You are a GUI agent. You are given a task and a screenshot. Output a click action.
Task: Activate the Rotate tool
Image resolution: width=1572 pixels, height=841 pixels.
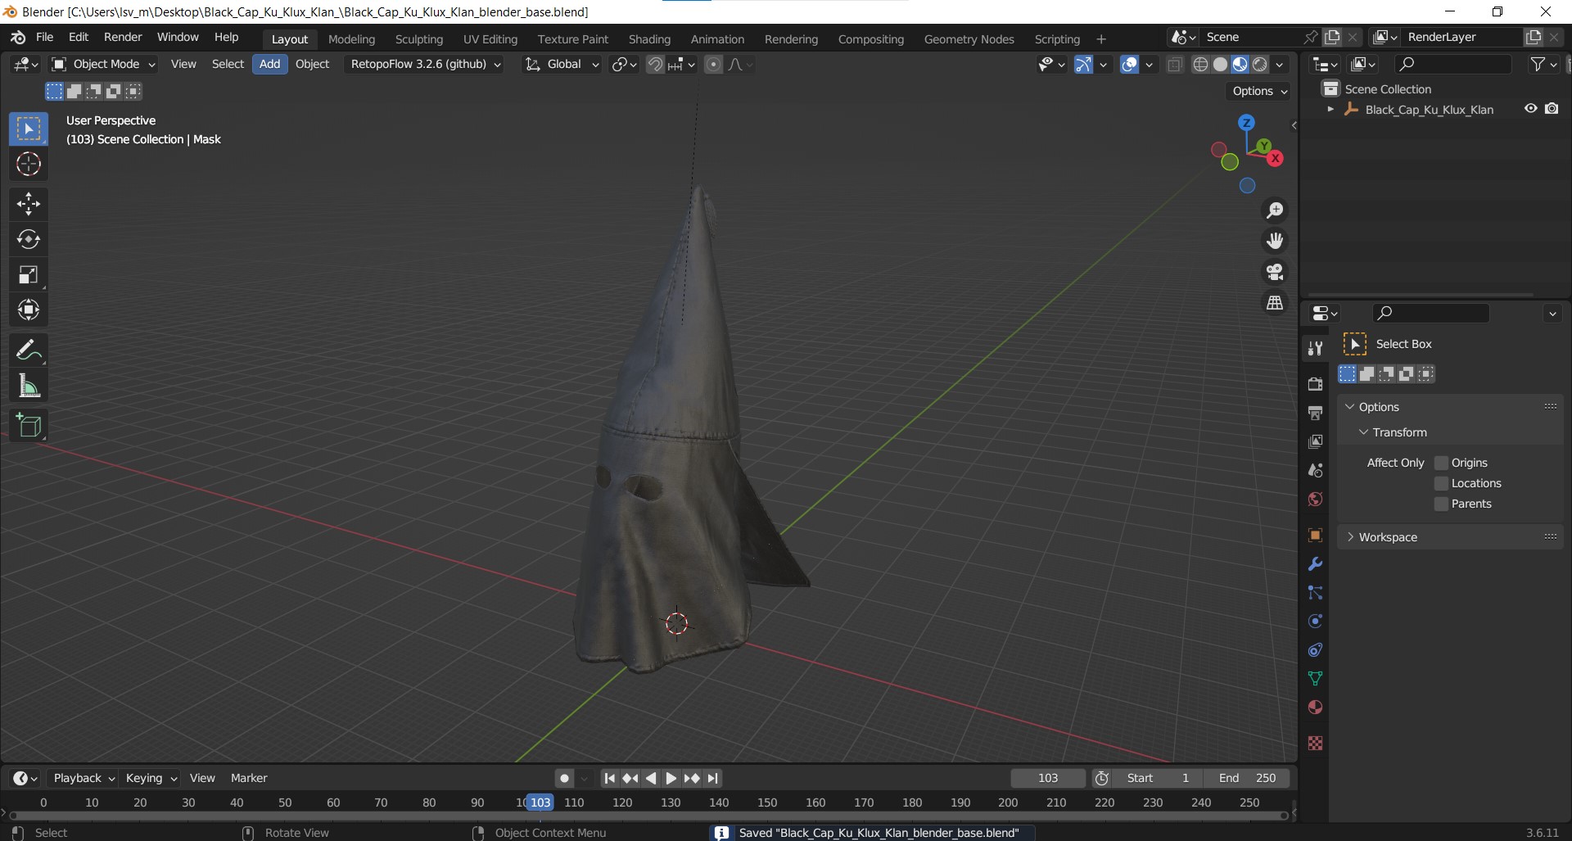click(x=29, y=239)
